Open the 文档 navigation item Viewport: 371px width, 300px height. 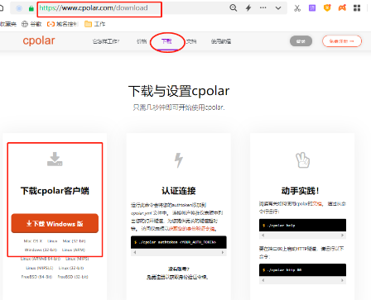point(191,41)
